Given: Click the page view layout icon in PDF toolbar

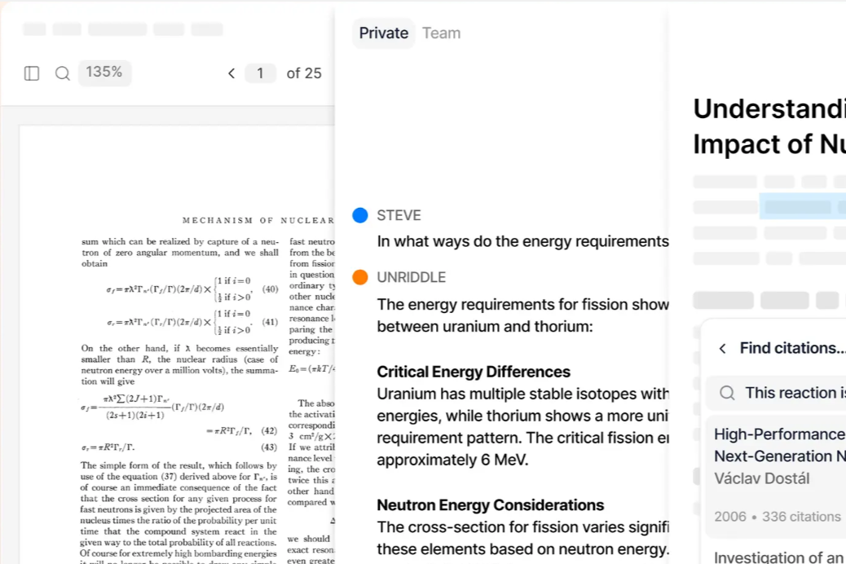Looking at the screenshot, I should (31, 73).
